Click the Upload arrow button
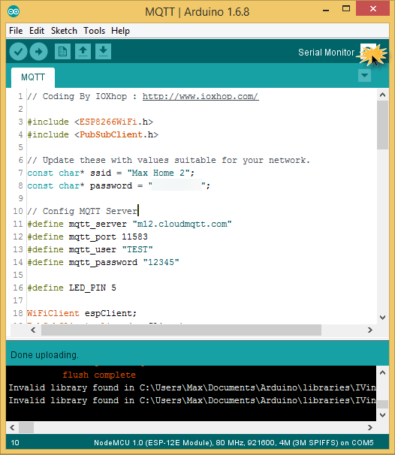 click(38, 52)
